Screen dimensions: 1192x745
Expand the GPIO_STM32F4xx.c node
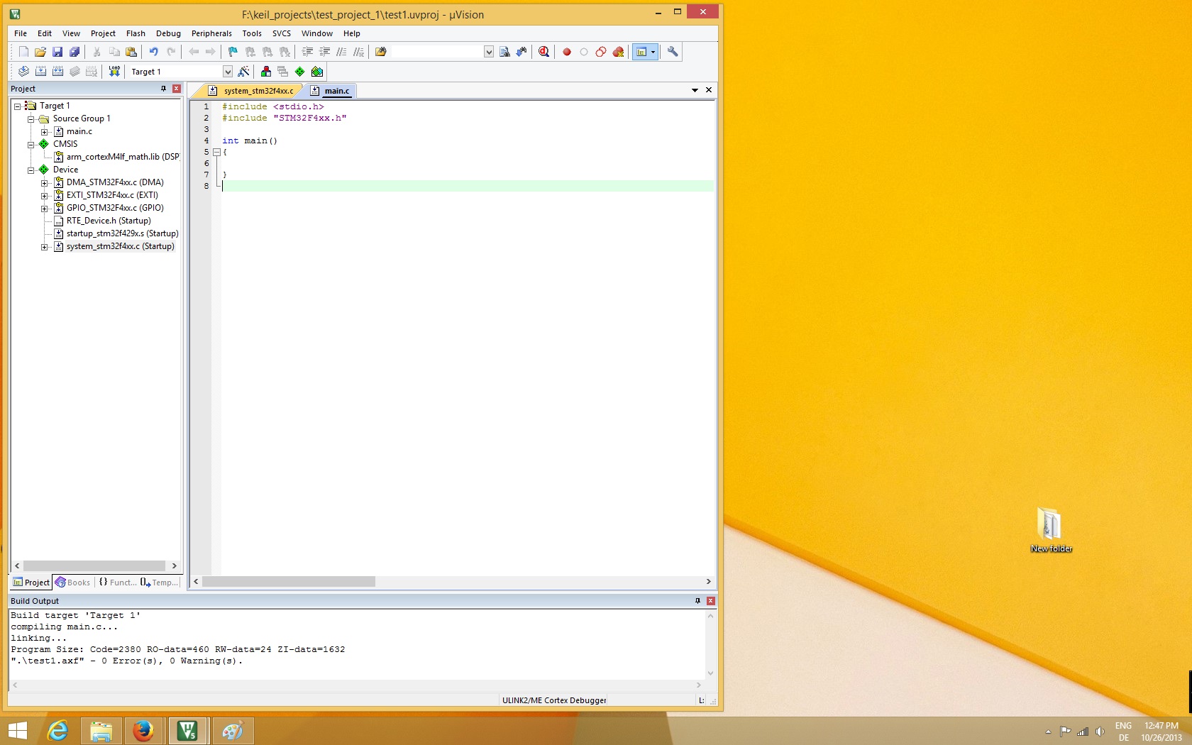[45, 209]
